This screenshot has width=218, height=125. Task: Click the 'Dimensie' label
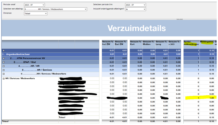pyautogui.click(x=7, y=13)
